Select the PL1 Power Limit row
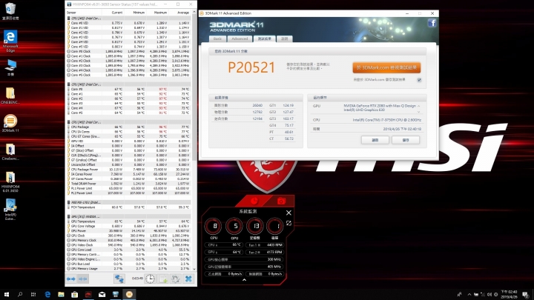 (x=129, y=188)
